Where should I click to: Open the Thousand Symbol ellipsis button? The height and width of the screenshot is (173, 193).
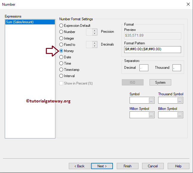tap(180, 100)
